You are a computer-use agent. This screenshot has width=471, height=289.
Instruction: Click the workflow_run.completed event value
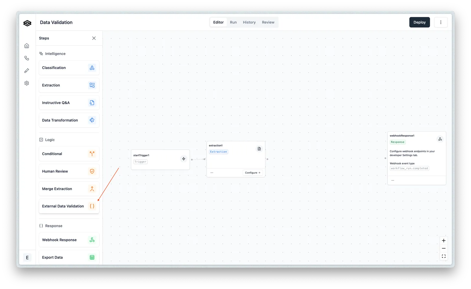point(409,169)
